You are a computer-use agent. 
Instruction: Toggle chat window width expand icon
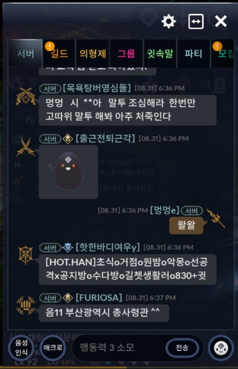click(196, 22)
